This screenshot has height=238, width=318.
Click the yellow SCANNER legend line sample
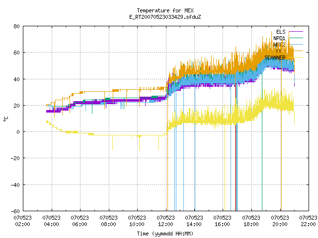pos(296,58)
